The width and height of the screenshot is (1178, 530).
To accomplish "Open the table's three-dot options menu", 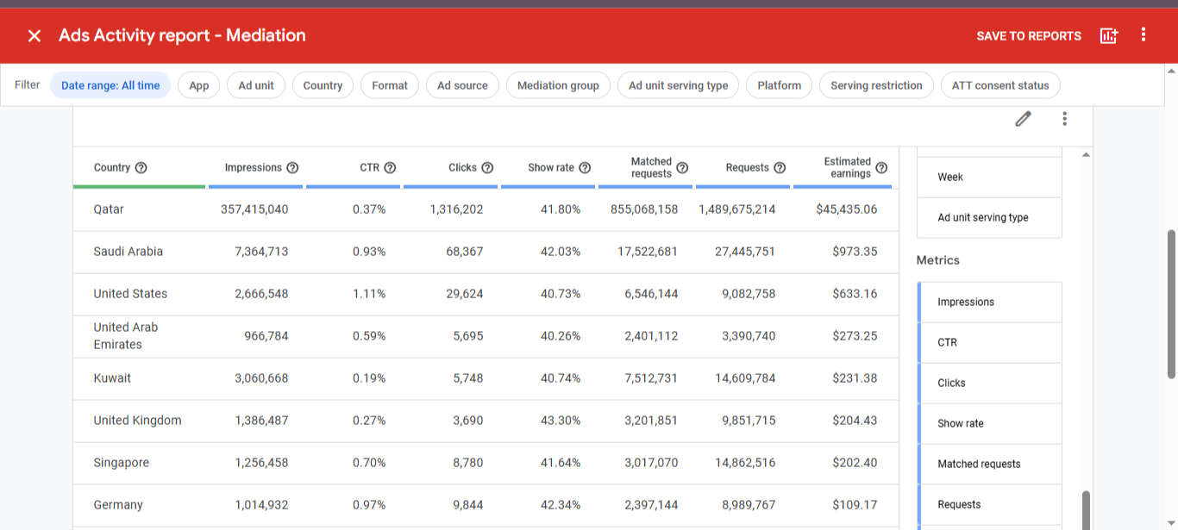I will click(x=1065, y=119).
